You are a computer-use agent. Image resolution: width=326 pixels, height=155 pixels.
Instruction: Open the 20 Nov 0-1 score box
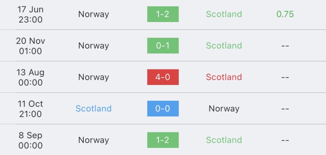tap(163, 46)
